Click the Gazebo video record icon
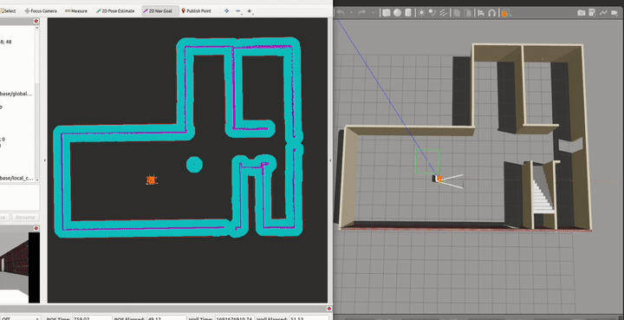The height and width of the screenshot is (320, 624). (615, 13)
